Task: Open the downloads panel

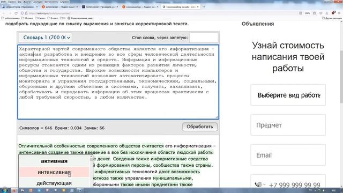Action: click(327, 13)
